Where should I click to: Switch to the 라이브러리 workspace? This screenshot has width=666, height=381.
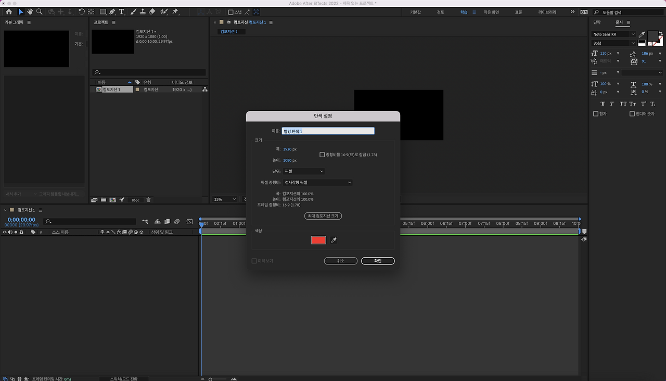point(547,12)
